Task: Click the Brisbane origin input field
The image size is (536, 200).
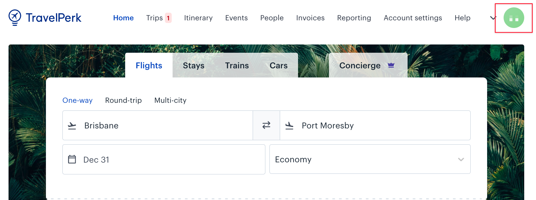Action: pos(158,125)
